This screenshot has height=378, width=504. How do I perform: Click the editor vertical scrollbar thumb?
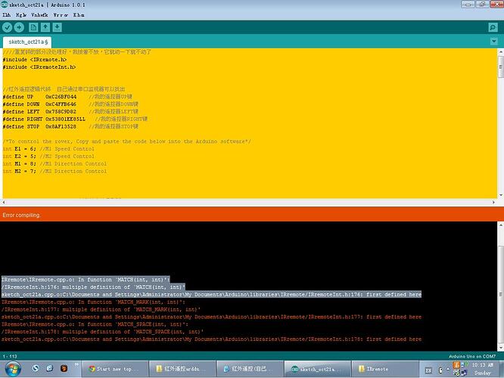click(500, 67)
